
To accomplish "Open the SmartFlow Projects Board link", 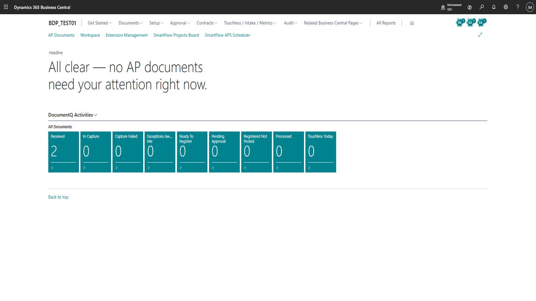I will pos(176,35).
